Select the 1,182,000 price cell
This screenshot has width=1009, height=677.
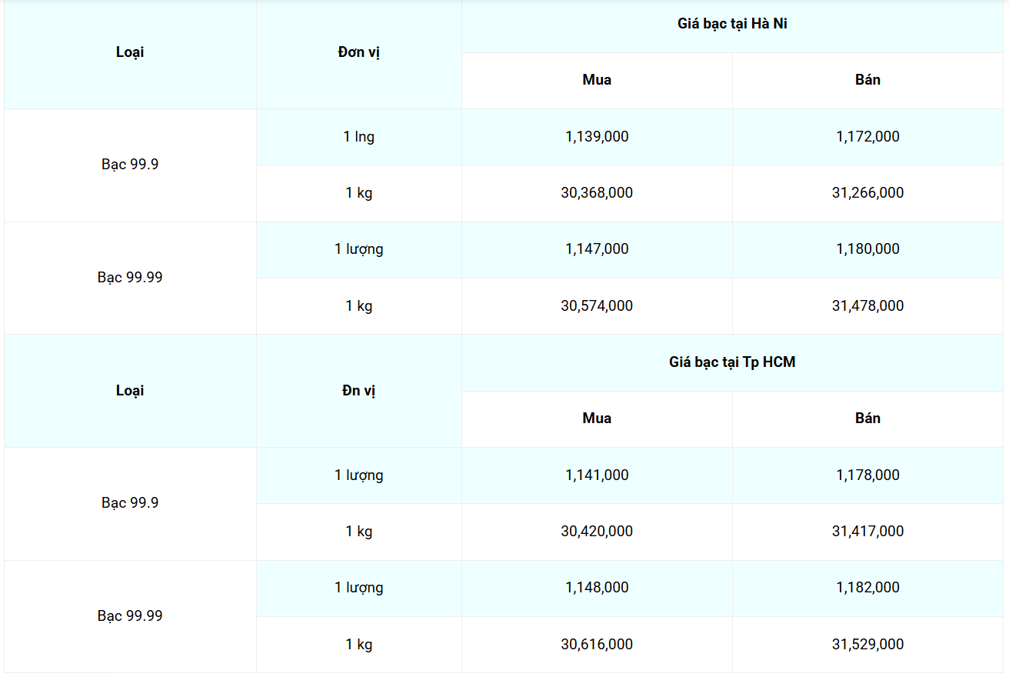[x=867, y=588]
